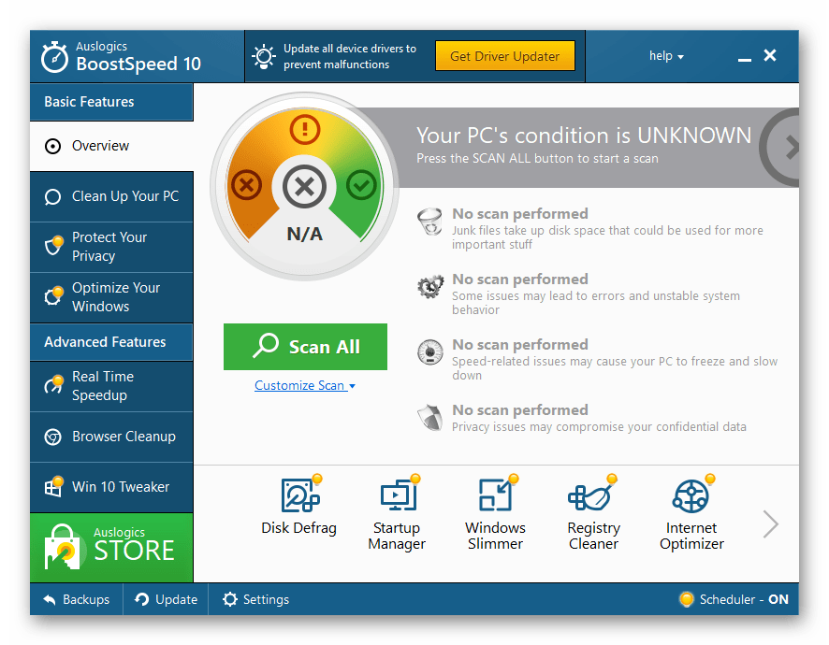Show more tools with right chevron
829x645 pixels.
click(770, 524)
